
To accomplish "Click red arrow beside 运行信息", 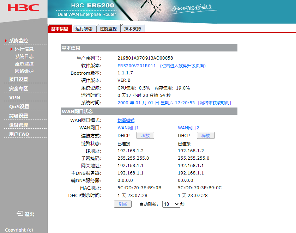I will [12, 49].
